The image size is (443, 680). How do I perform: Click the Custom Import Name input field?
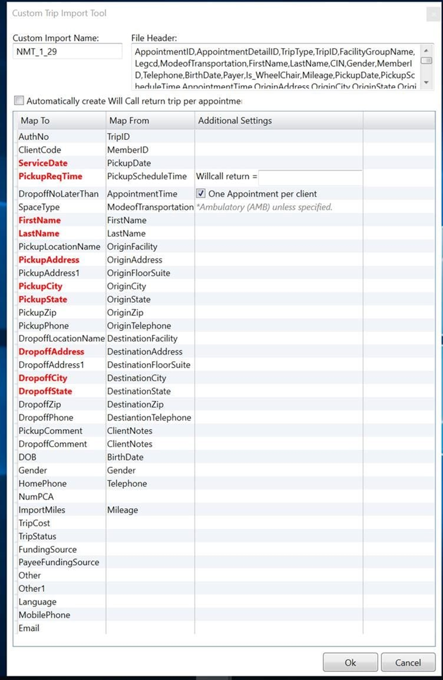(x=67, y=50)
